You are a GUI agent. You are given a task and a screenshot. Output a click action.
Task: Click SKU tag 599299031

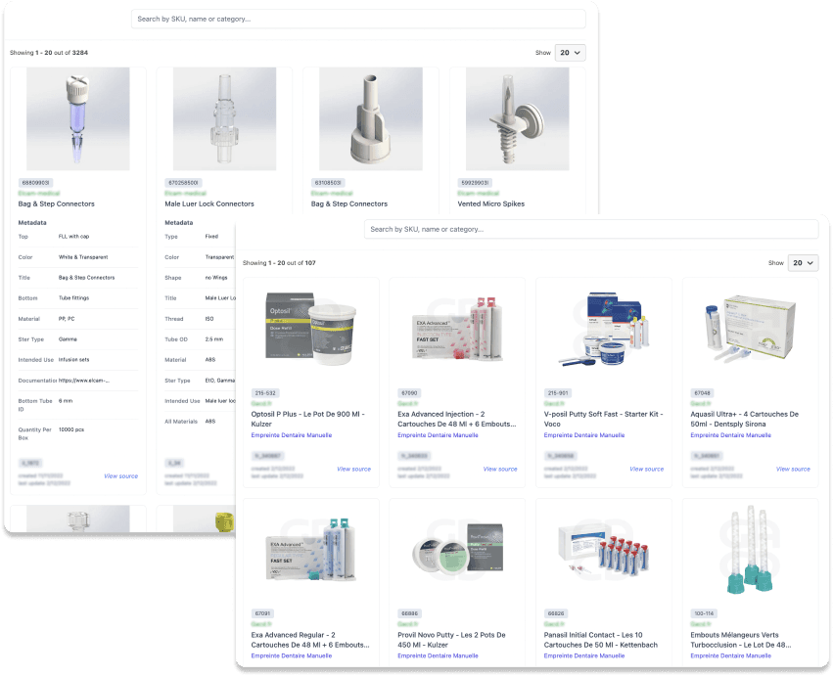[x=475, y=183]
